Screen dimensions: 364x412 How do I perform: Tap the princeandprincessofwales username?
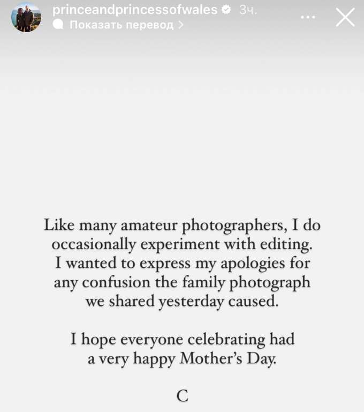point(134,10)
